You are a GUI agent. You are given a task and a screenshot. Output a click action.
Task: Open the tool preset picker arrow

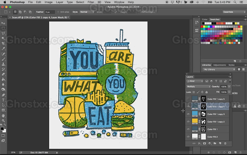(x=10, y=12)
